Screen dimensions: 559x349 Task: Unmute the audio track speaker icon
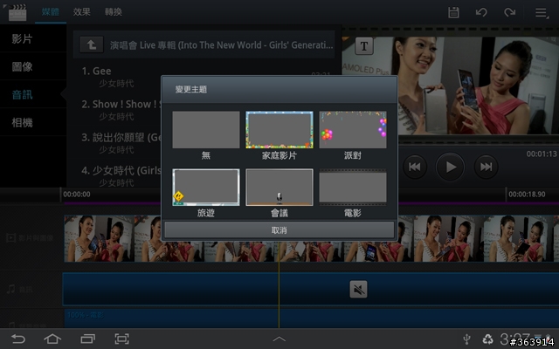coord(358,289)
